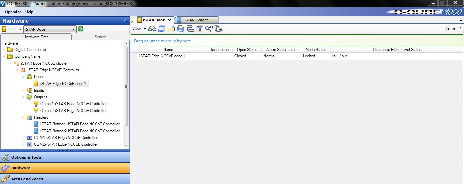Image resolution: width=464 pixels, height=184 pixels.
Task: Click the Outputs folder icon
Action: coord(30,97)
